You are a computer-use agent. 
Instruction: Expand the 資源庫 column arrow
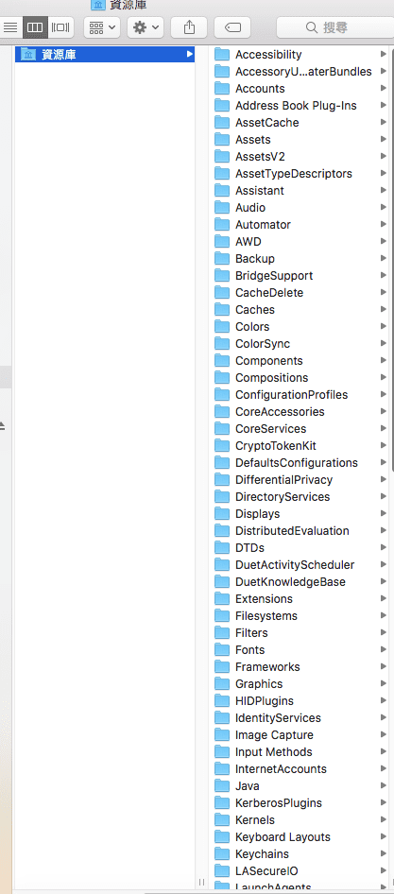189,54
